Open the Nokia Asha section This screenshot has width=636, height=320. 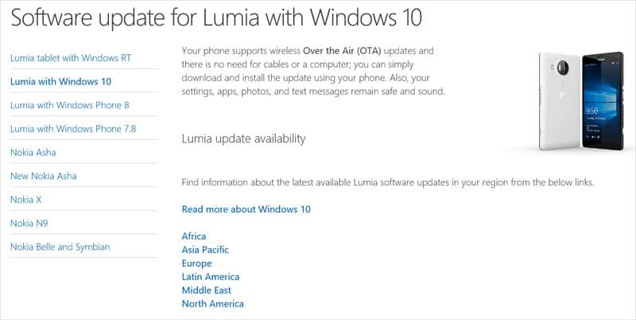tap(33, 152)
